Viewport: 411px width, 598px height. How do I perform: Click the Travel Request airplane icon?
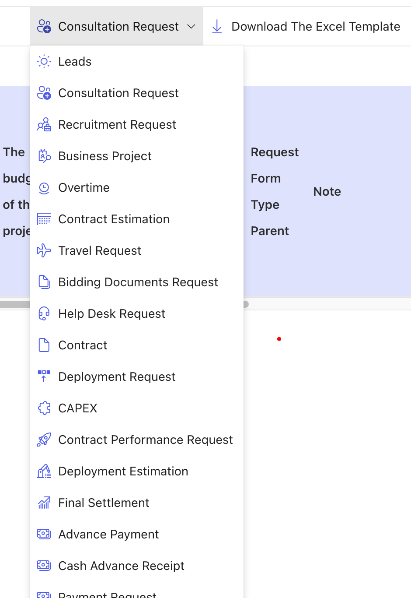[x=44, y=251]
